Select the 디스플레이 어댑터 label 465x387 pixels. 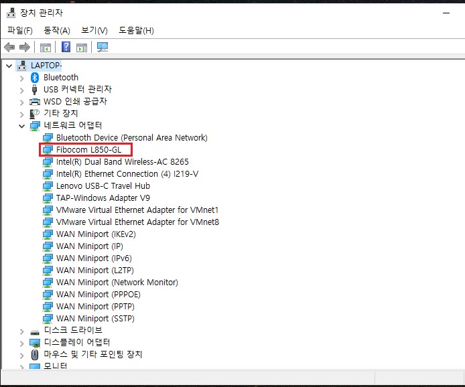(x=77, y=343)
